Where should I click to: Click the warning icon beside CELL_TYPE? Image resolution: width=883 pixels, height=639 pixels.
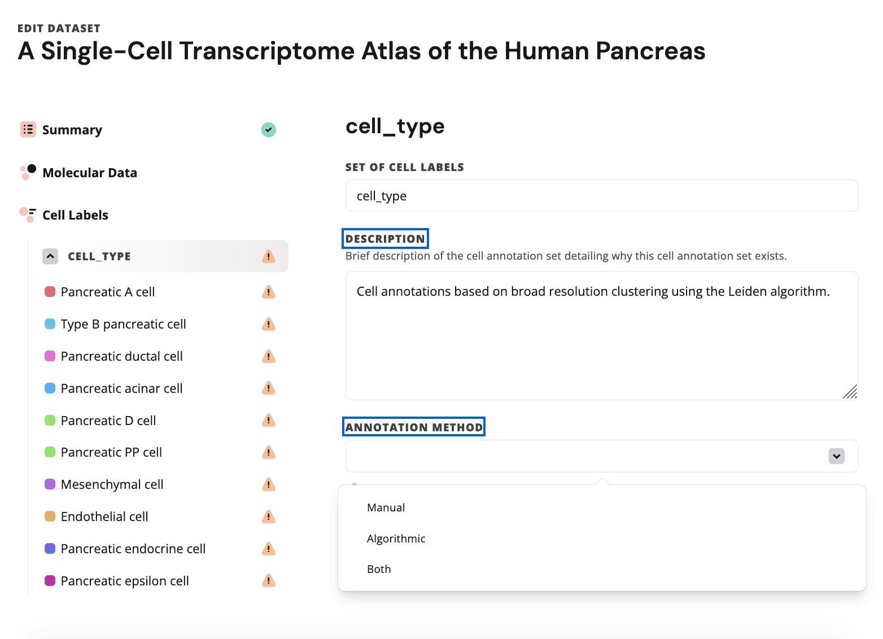268,256
